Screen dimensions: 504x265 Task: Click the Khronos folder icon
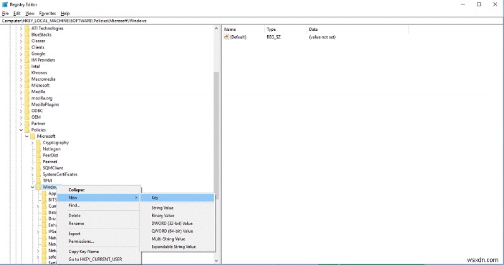coord(27,72)
